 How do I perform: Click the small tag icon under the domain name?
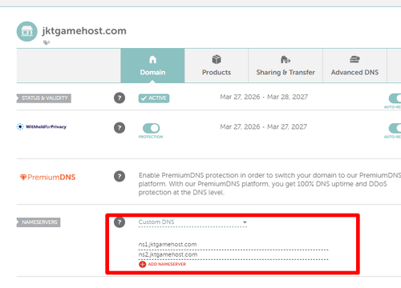point(47,42)
